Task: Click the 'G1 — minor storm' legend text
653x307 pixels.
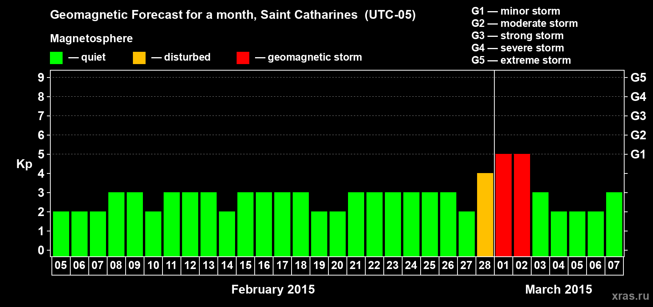Action: coord(516,11)
